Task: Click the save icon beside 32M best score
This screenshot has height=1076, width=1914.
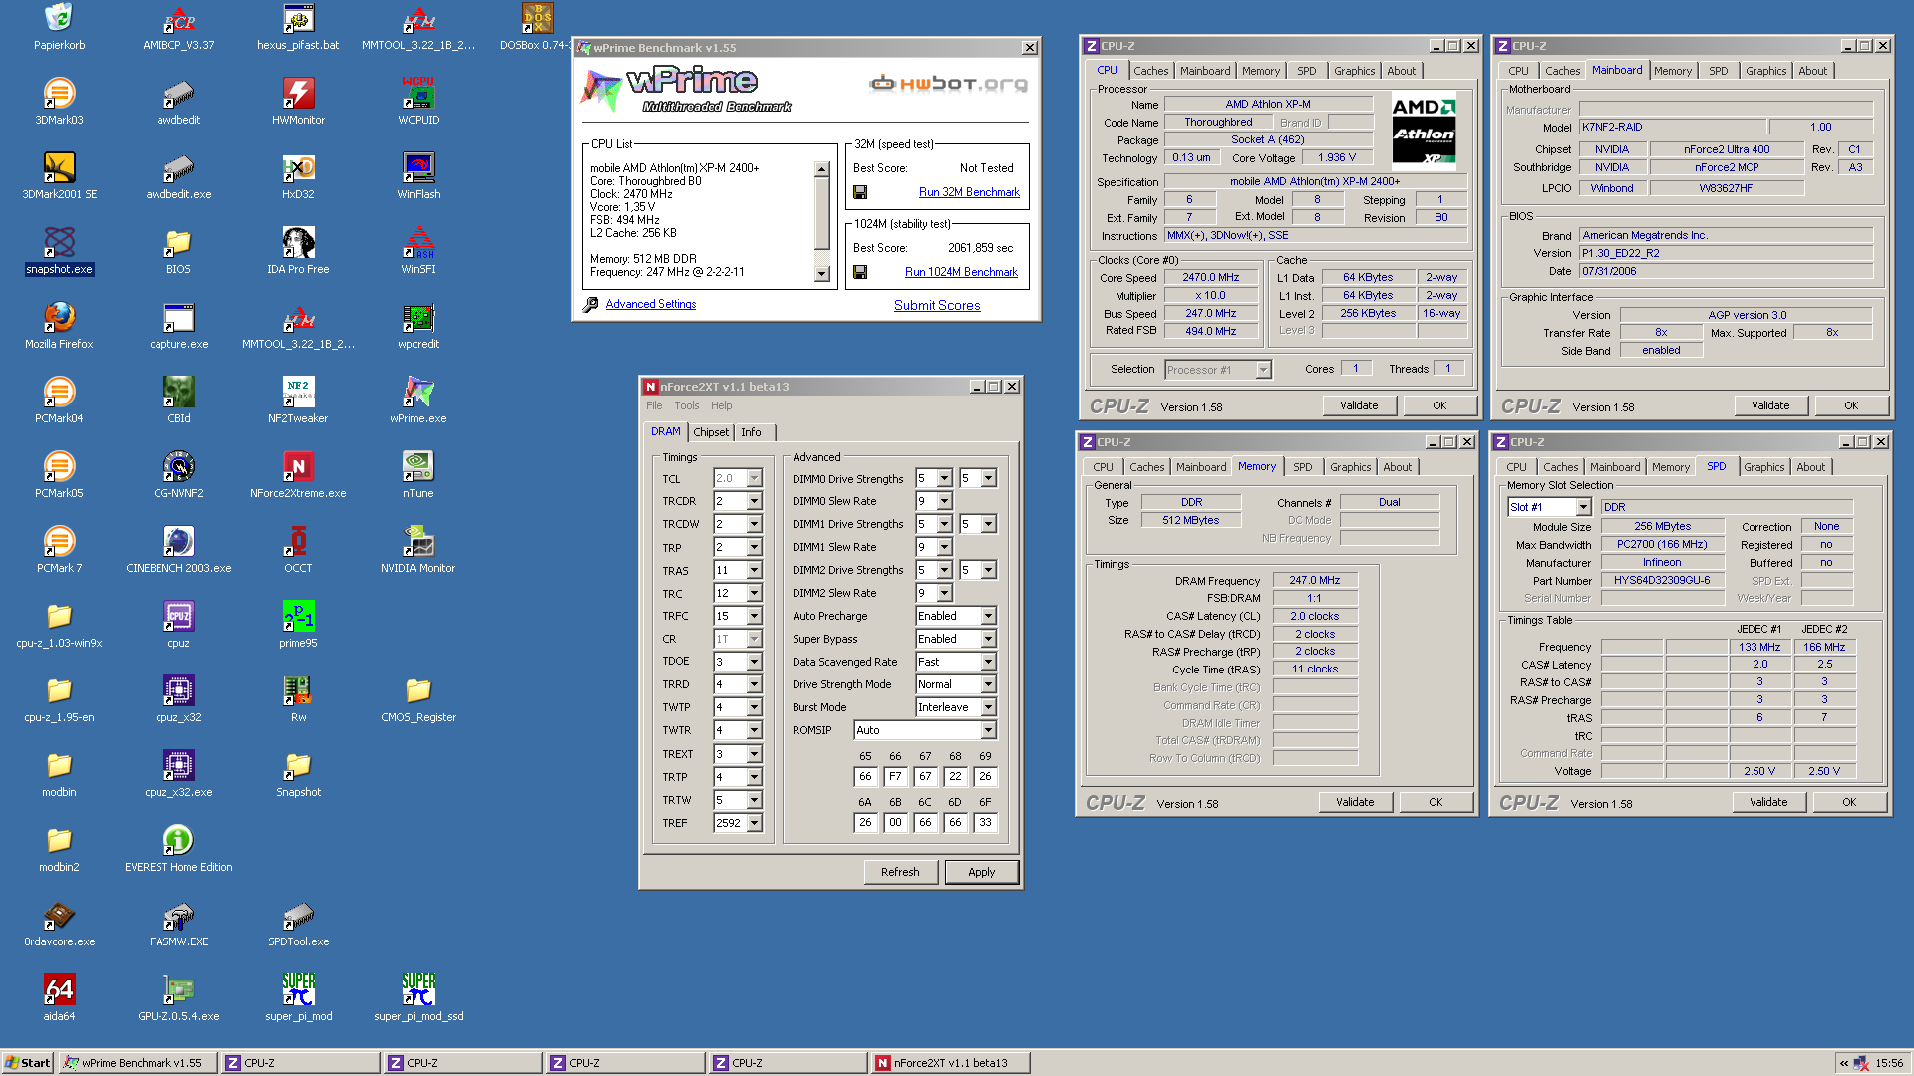Action: [860, 192]
